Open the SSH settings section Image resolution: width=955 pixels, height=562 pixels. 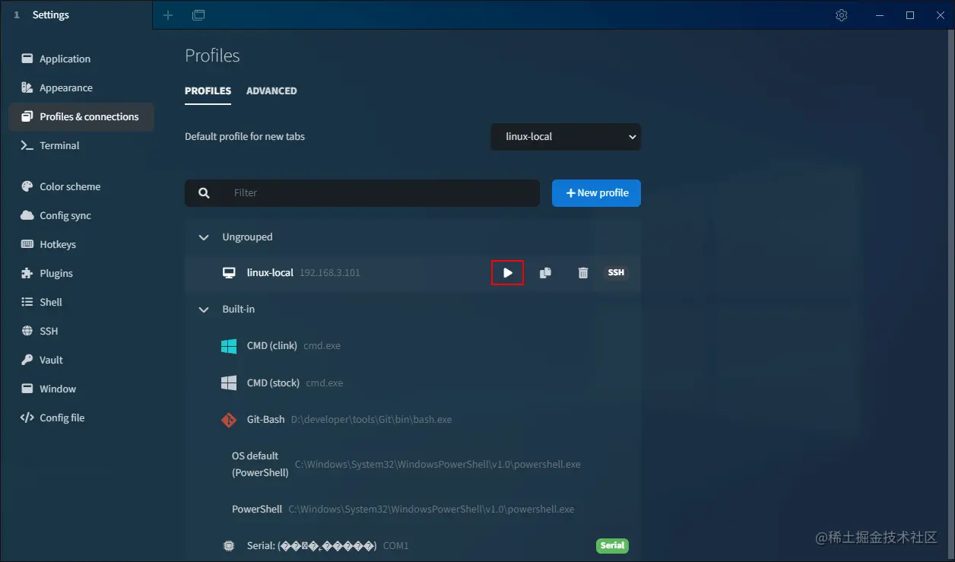[81, 331]
